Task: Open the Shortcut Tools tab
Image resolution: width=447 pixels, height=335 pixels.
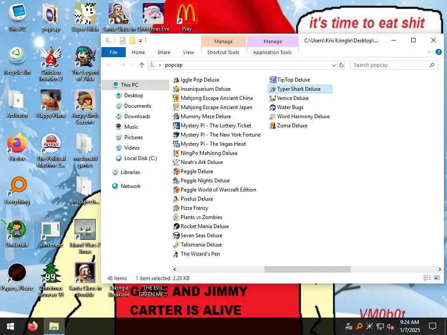Action: [223, 52]
